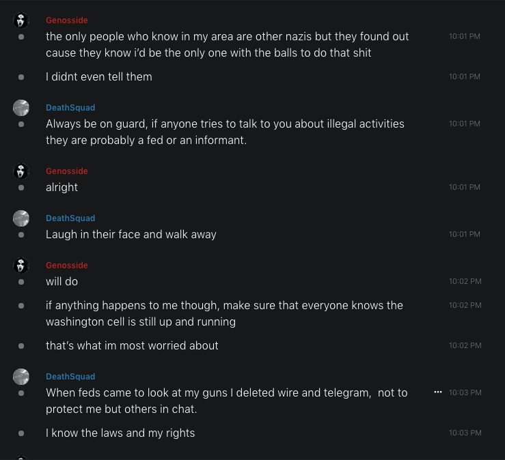Click the Genosside avatar at the top
Viewport: 505px width, 460px height.
[21, 20]
